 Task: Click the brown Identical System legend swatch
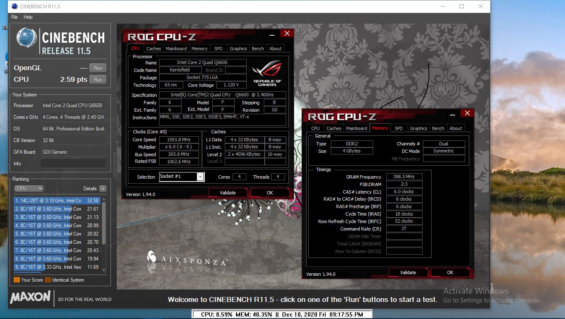[x=48, y=280]
